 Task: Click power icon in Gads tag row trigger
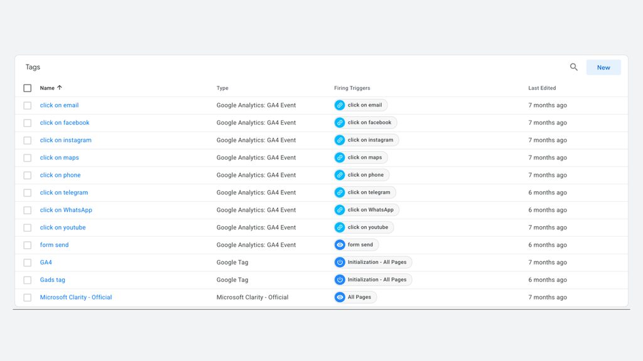tap(340, 280)
